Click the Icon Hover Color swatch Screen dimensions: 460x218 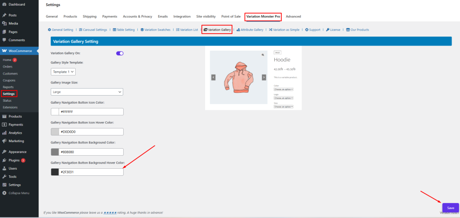55,132
